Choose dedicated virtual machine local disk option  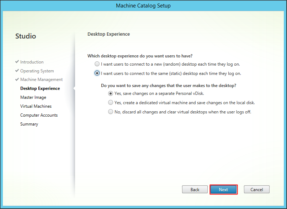(x=111, y=102)
